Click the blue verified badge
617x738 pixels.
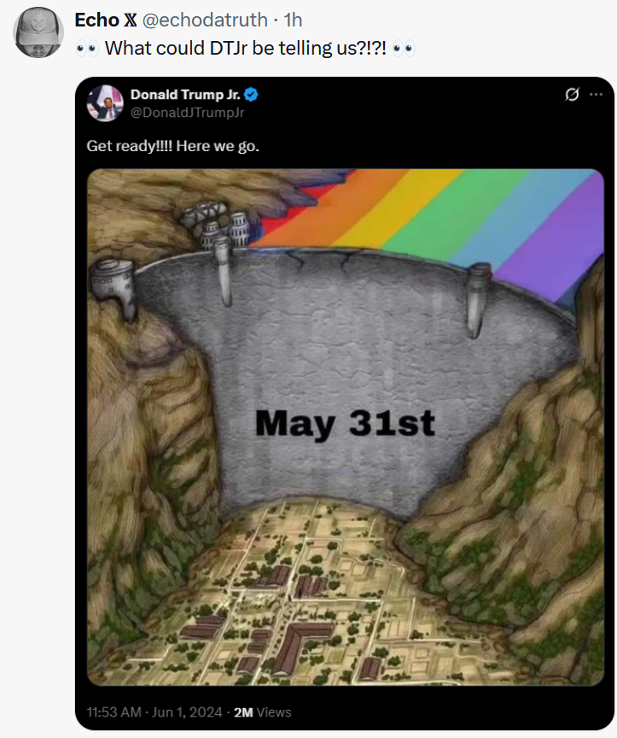251,95
